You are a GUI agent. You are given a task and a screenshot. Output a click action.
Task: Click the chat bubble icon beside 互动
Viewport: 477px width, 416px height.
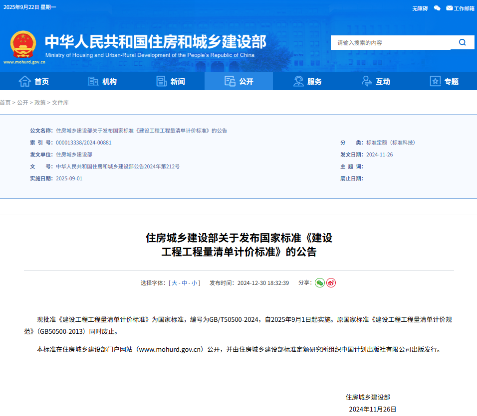coord(366,81)
